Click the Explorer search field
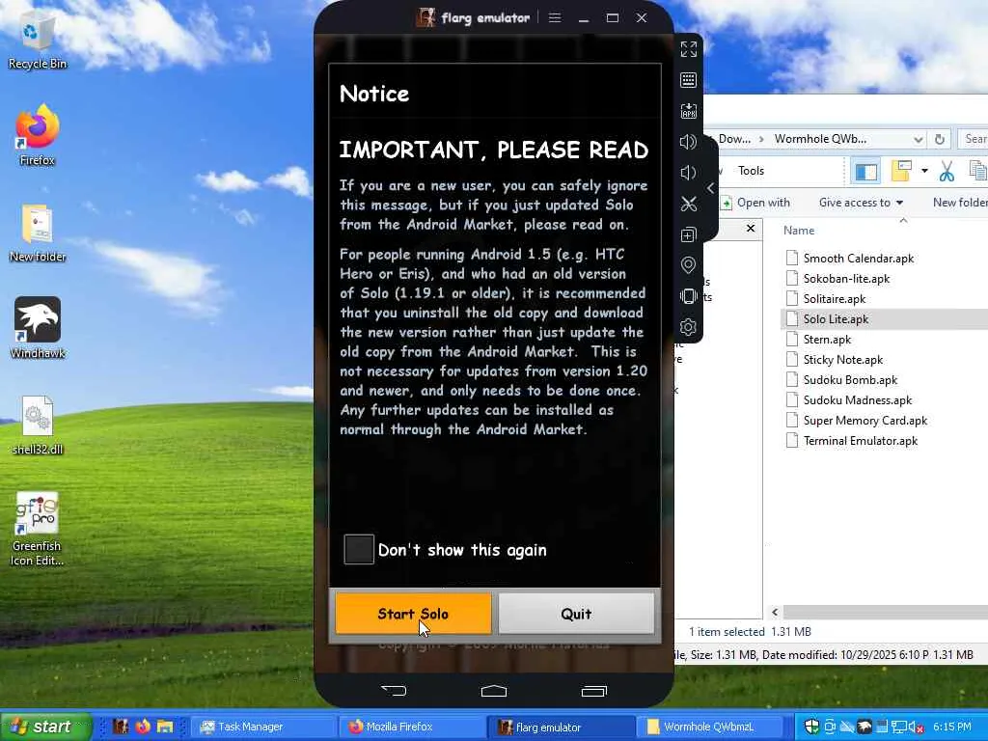 point(974,139)
